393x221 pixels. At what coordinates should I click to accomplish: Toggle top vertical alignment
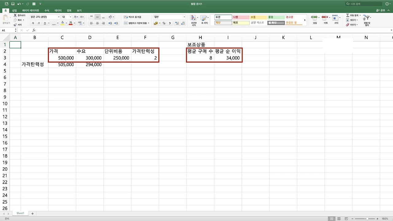coord(91,17)
